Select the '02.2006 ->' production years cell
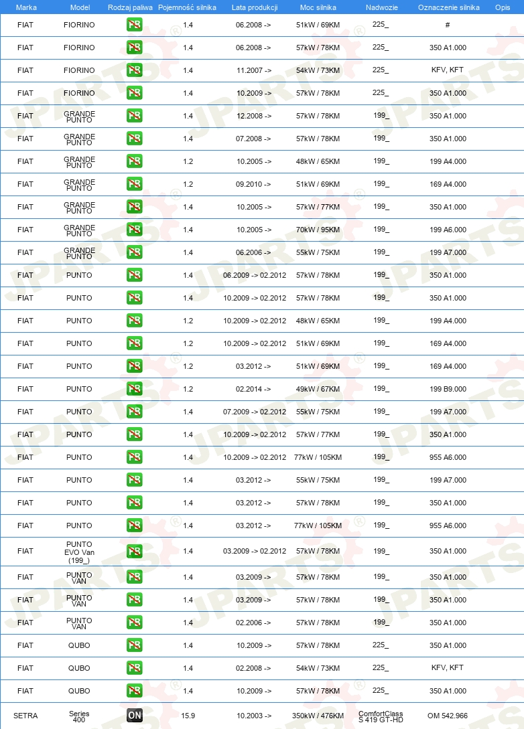524x729 pixels. (x=253, y=623)
